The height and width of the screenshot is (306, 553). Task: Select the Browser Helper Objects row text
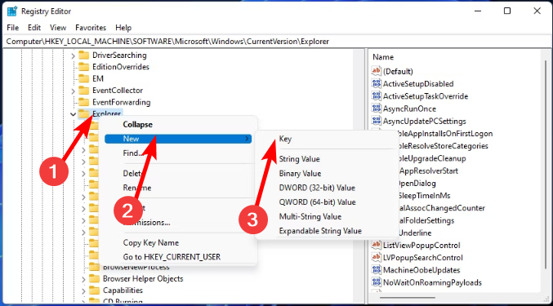pyautogui.click(x=143, y=279)
